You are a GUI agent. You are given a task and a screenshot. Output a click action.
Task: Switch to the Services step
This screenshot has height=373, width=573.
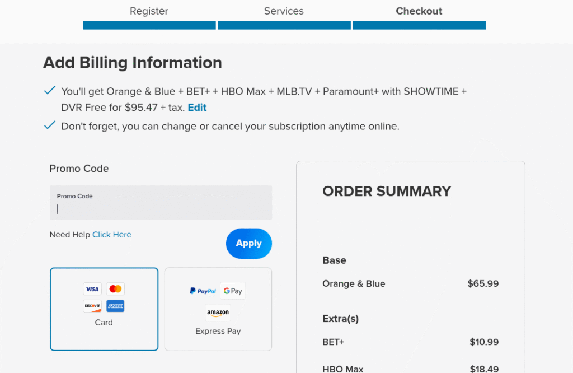pos(284,11)
